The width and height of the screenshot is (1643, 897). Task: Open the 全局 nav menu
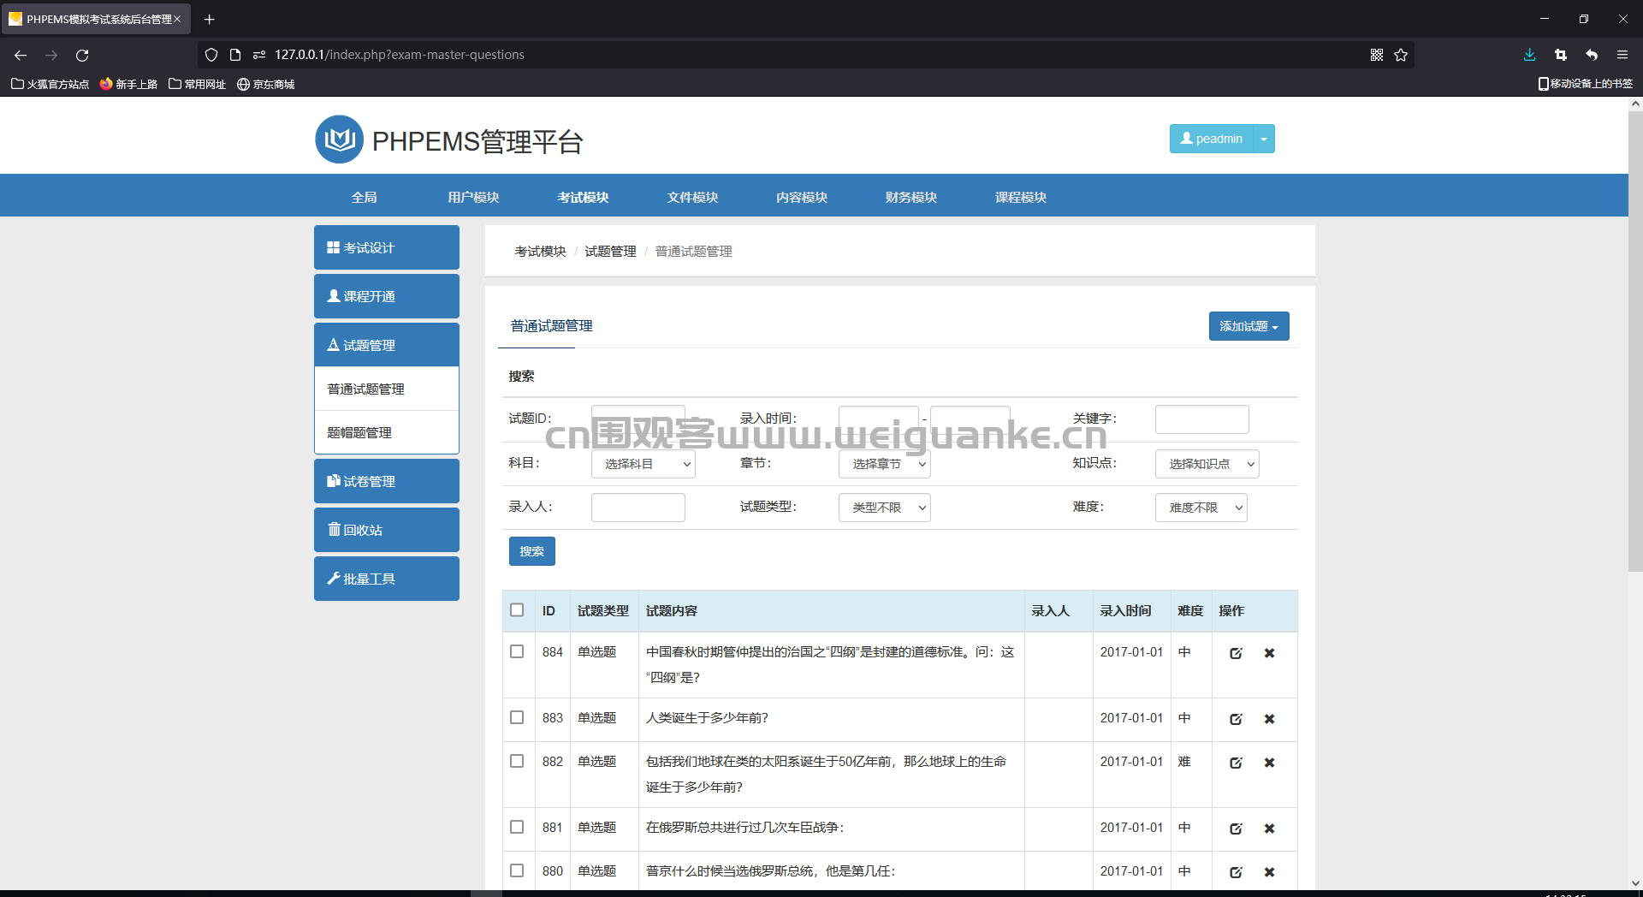tap(364, 197)
